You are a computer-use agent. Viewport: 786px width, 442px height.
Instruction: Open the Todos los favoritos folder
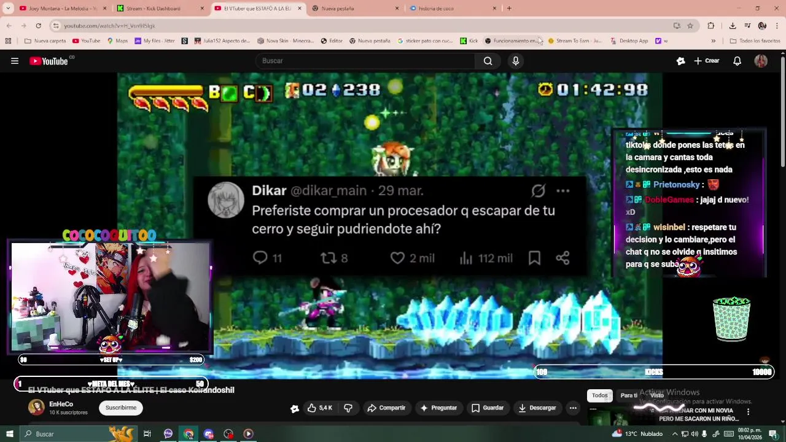click(x=755, y=41)
